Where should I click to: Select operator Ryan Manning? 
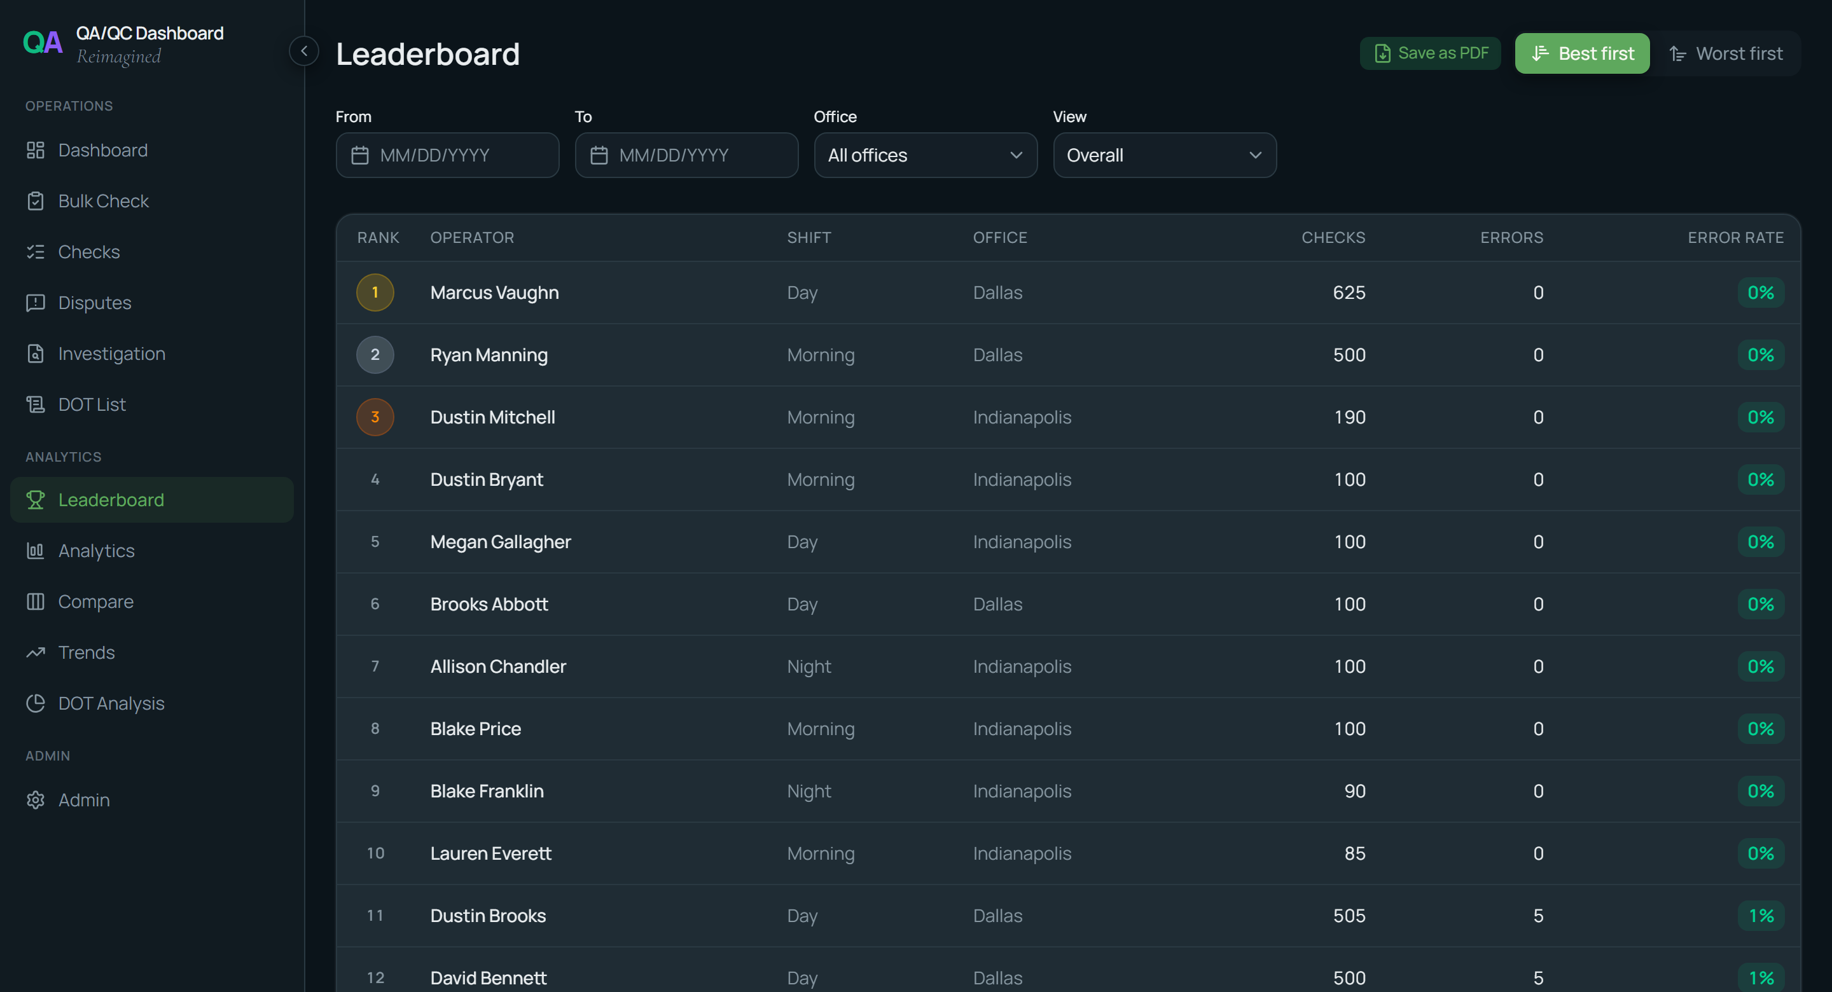pos(489,355)
